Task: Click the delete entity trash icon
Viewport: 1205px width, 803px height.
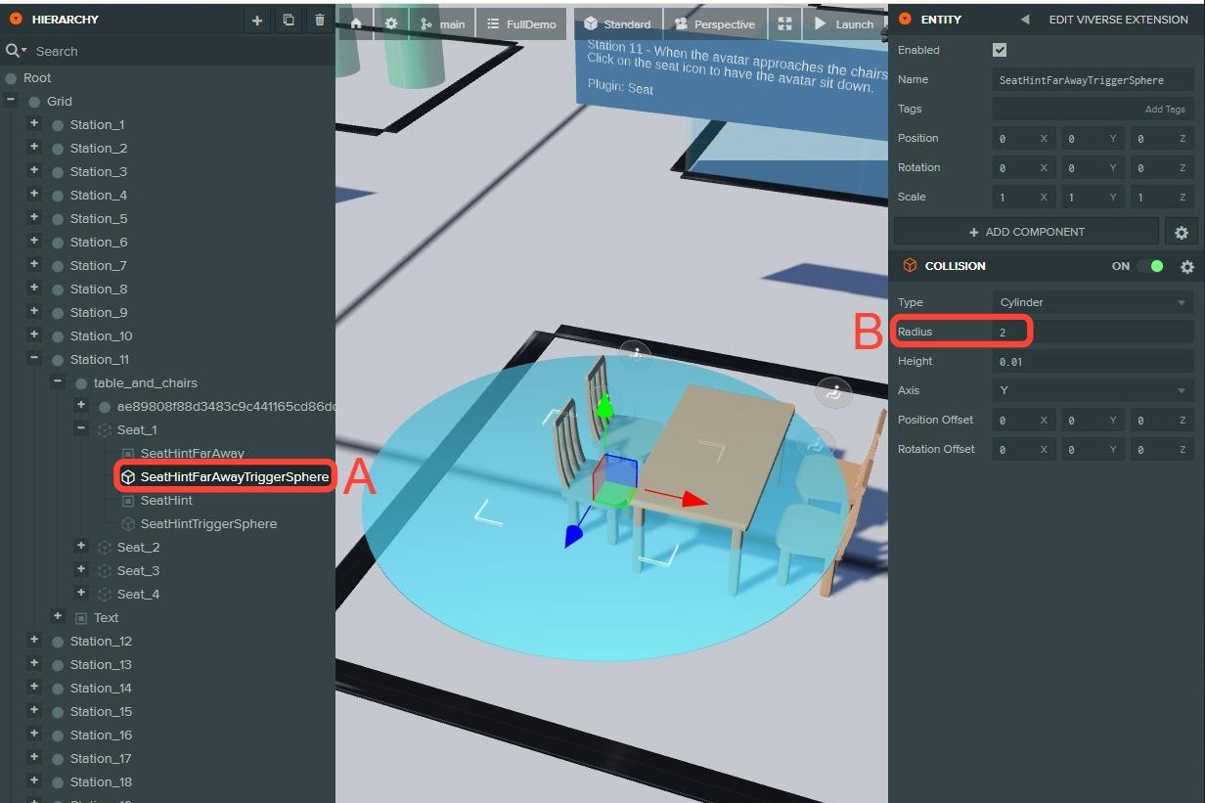Action: (320, 20)
